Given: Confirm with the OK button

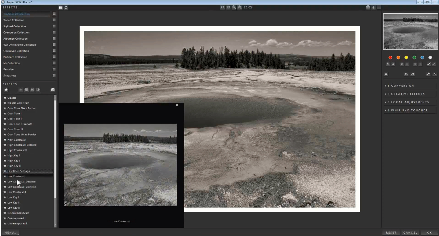Looking at the screenshot, I should click(429, 233).
